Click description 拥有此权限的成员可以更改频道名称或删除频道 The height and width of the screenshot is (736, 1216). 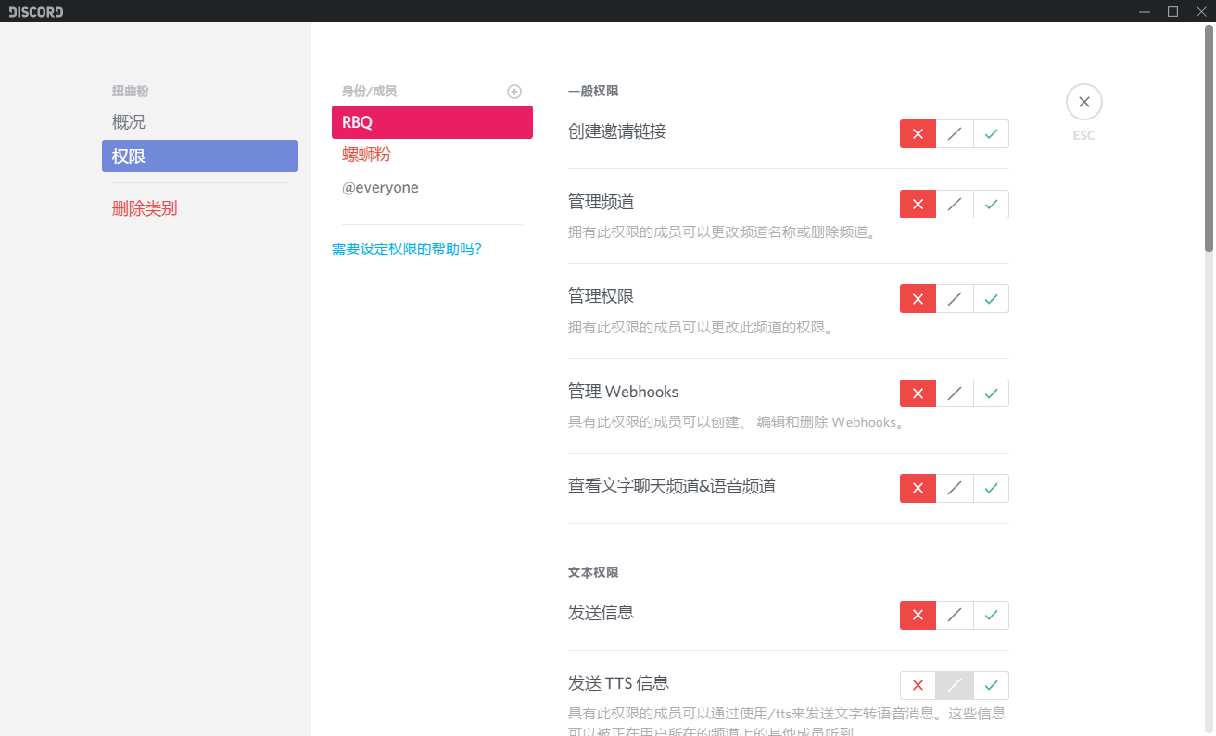722,232
